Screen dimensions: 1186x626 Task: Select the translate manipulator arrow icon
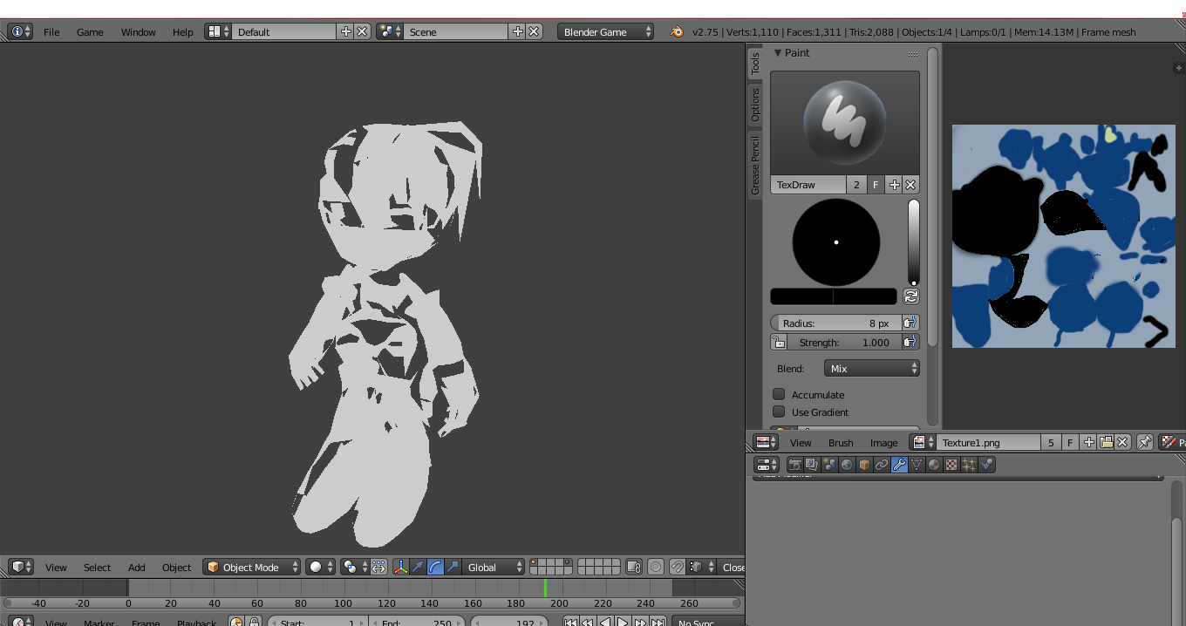tap(418, 567)
